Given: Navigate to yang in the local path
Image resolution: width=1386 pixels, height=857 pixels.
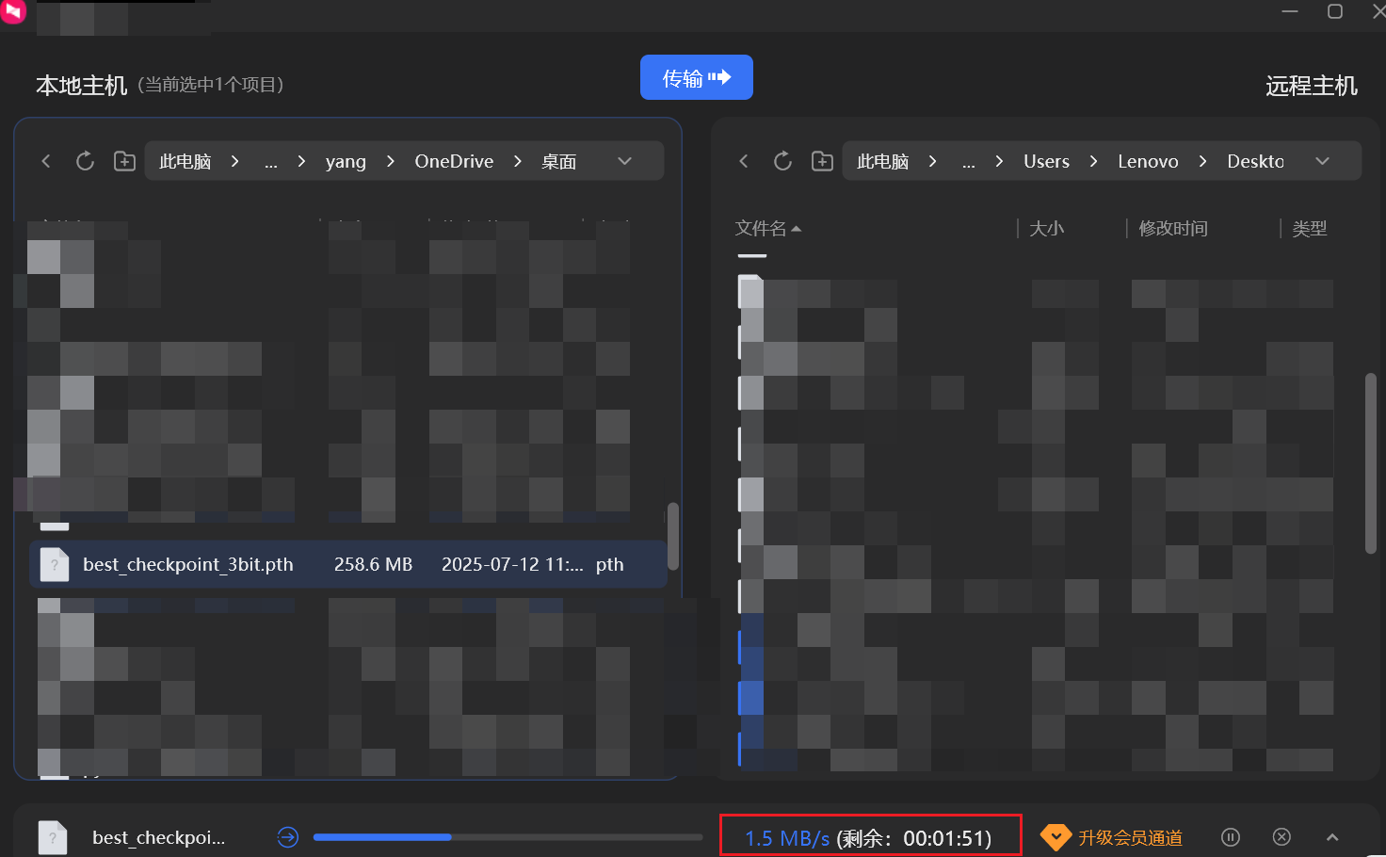Looking at the screenshot, I should [x=346, y=162].
